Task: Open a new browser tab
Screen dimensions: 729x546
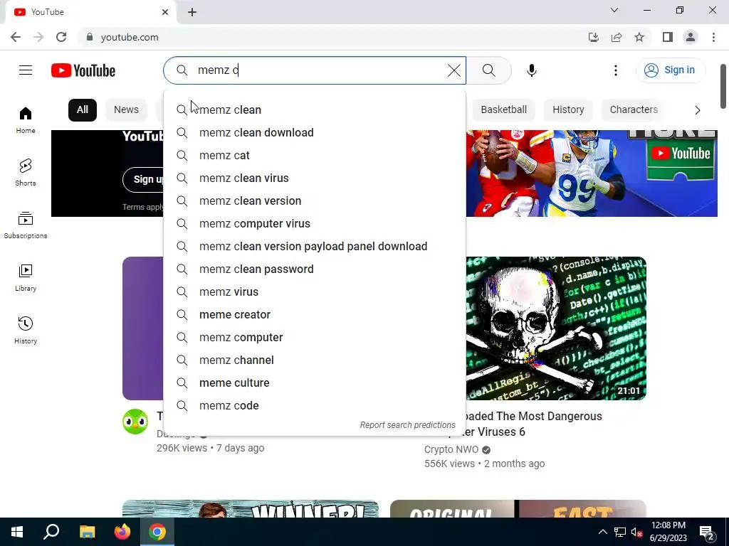Action: coord(192,12)
